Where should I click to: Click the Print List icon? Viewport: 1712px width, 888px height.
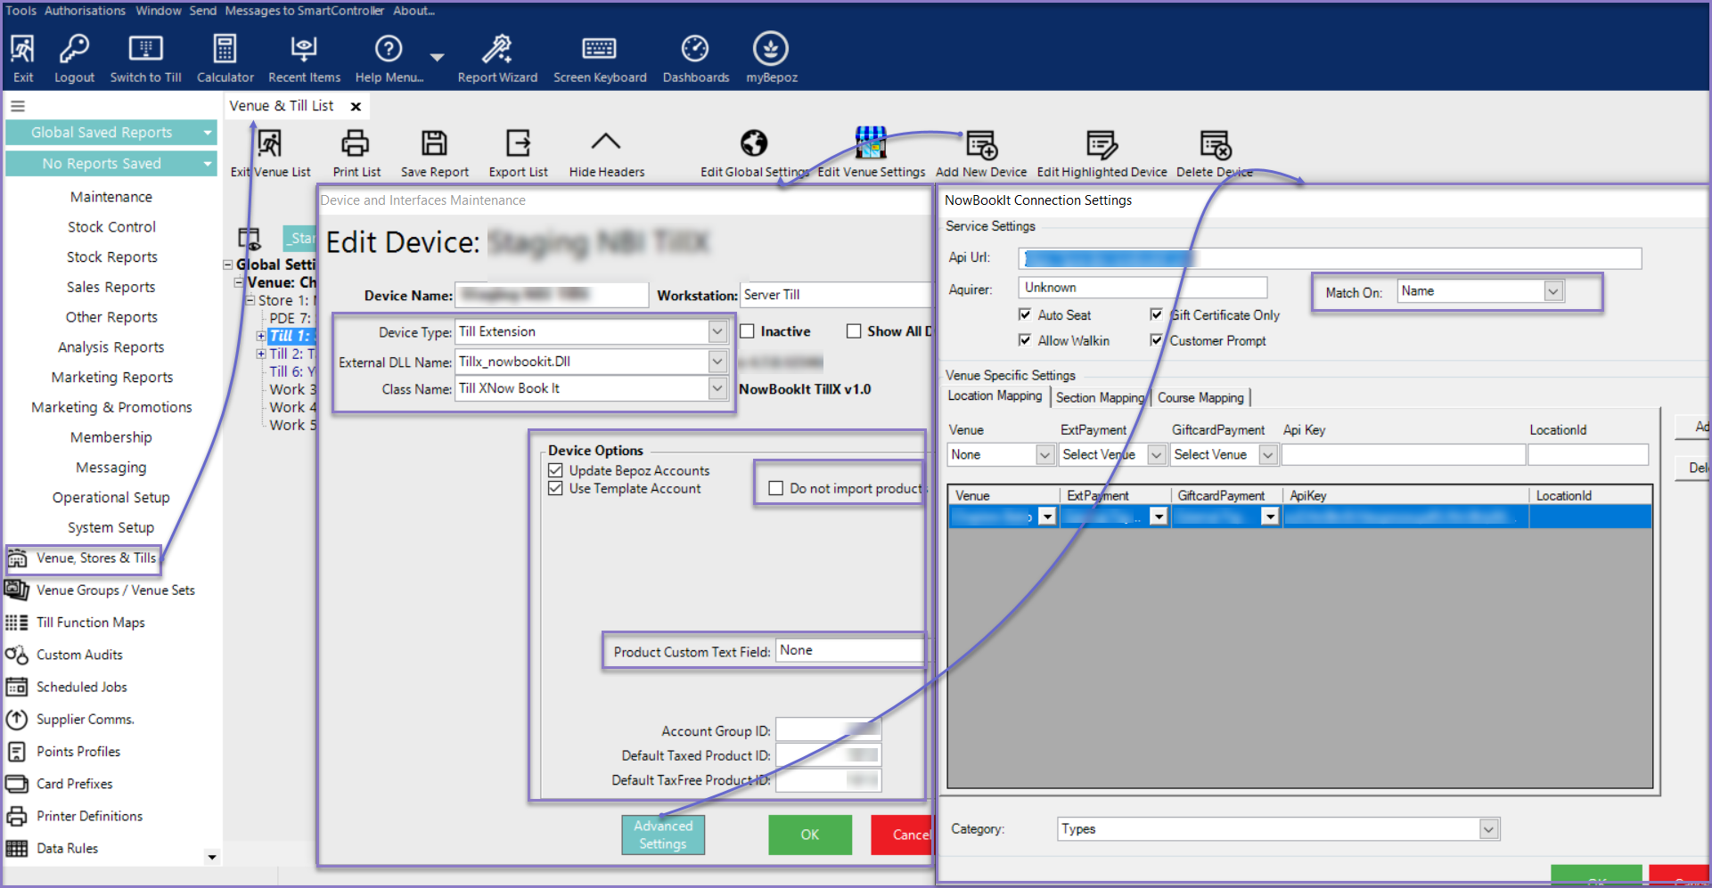356,143
